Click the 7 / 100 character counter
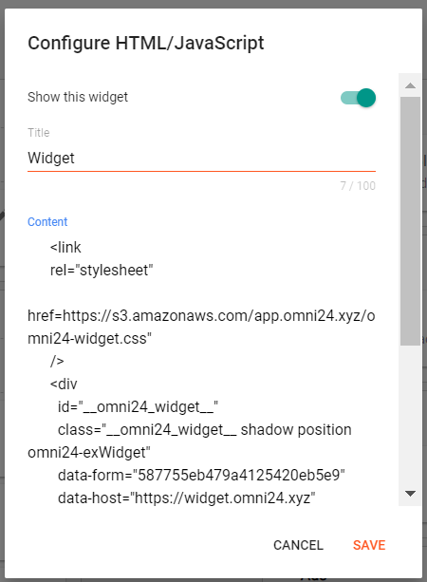The height and width of the screenshot is (582, 427). click(358, 185)
